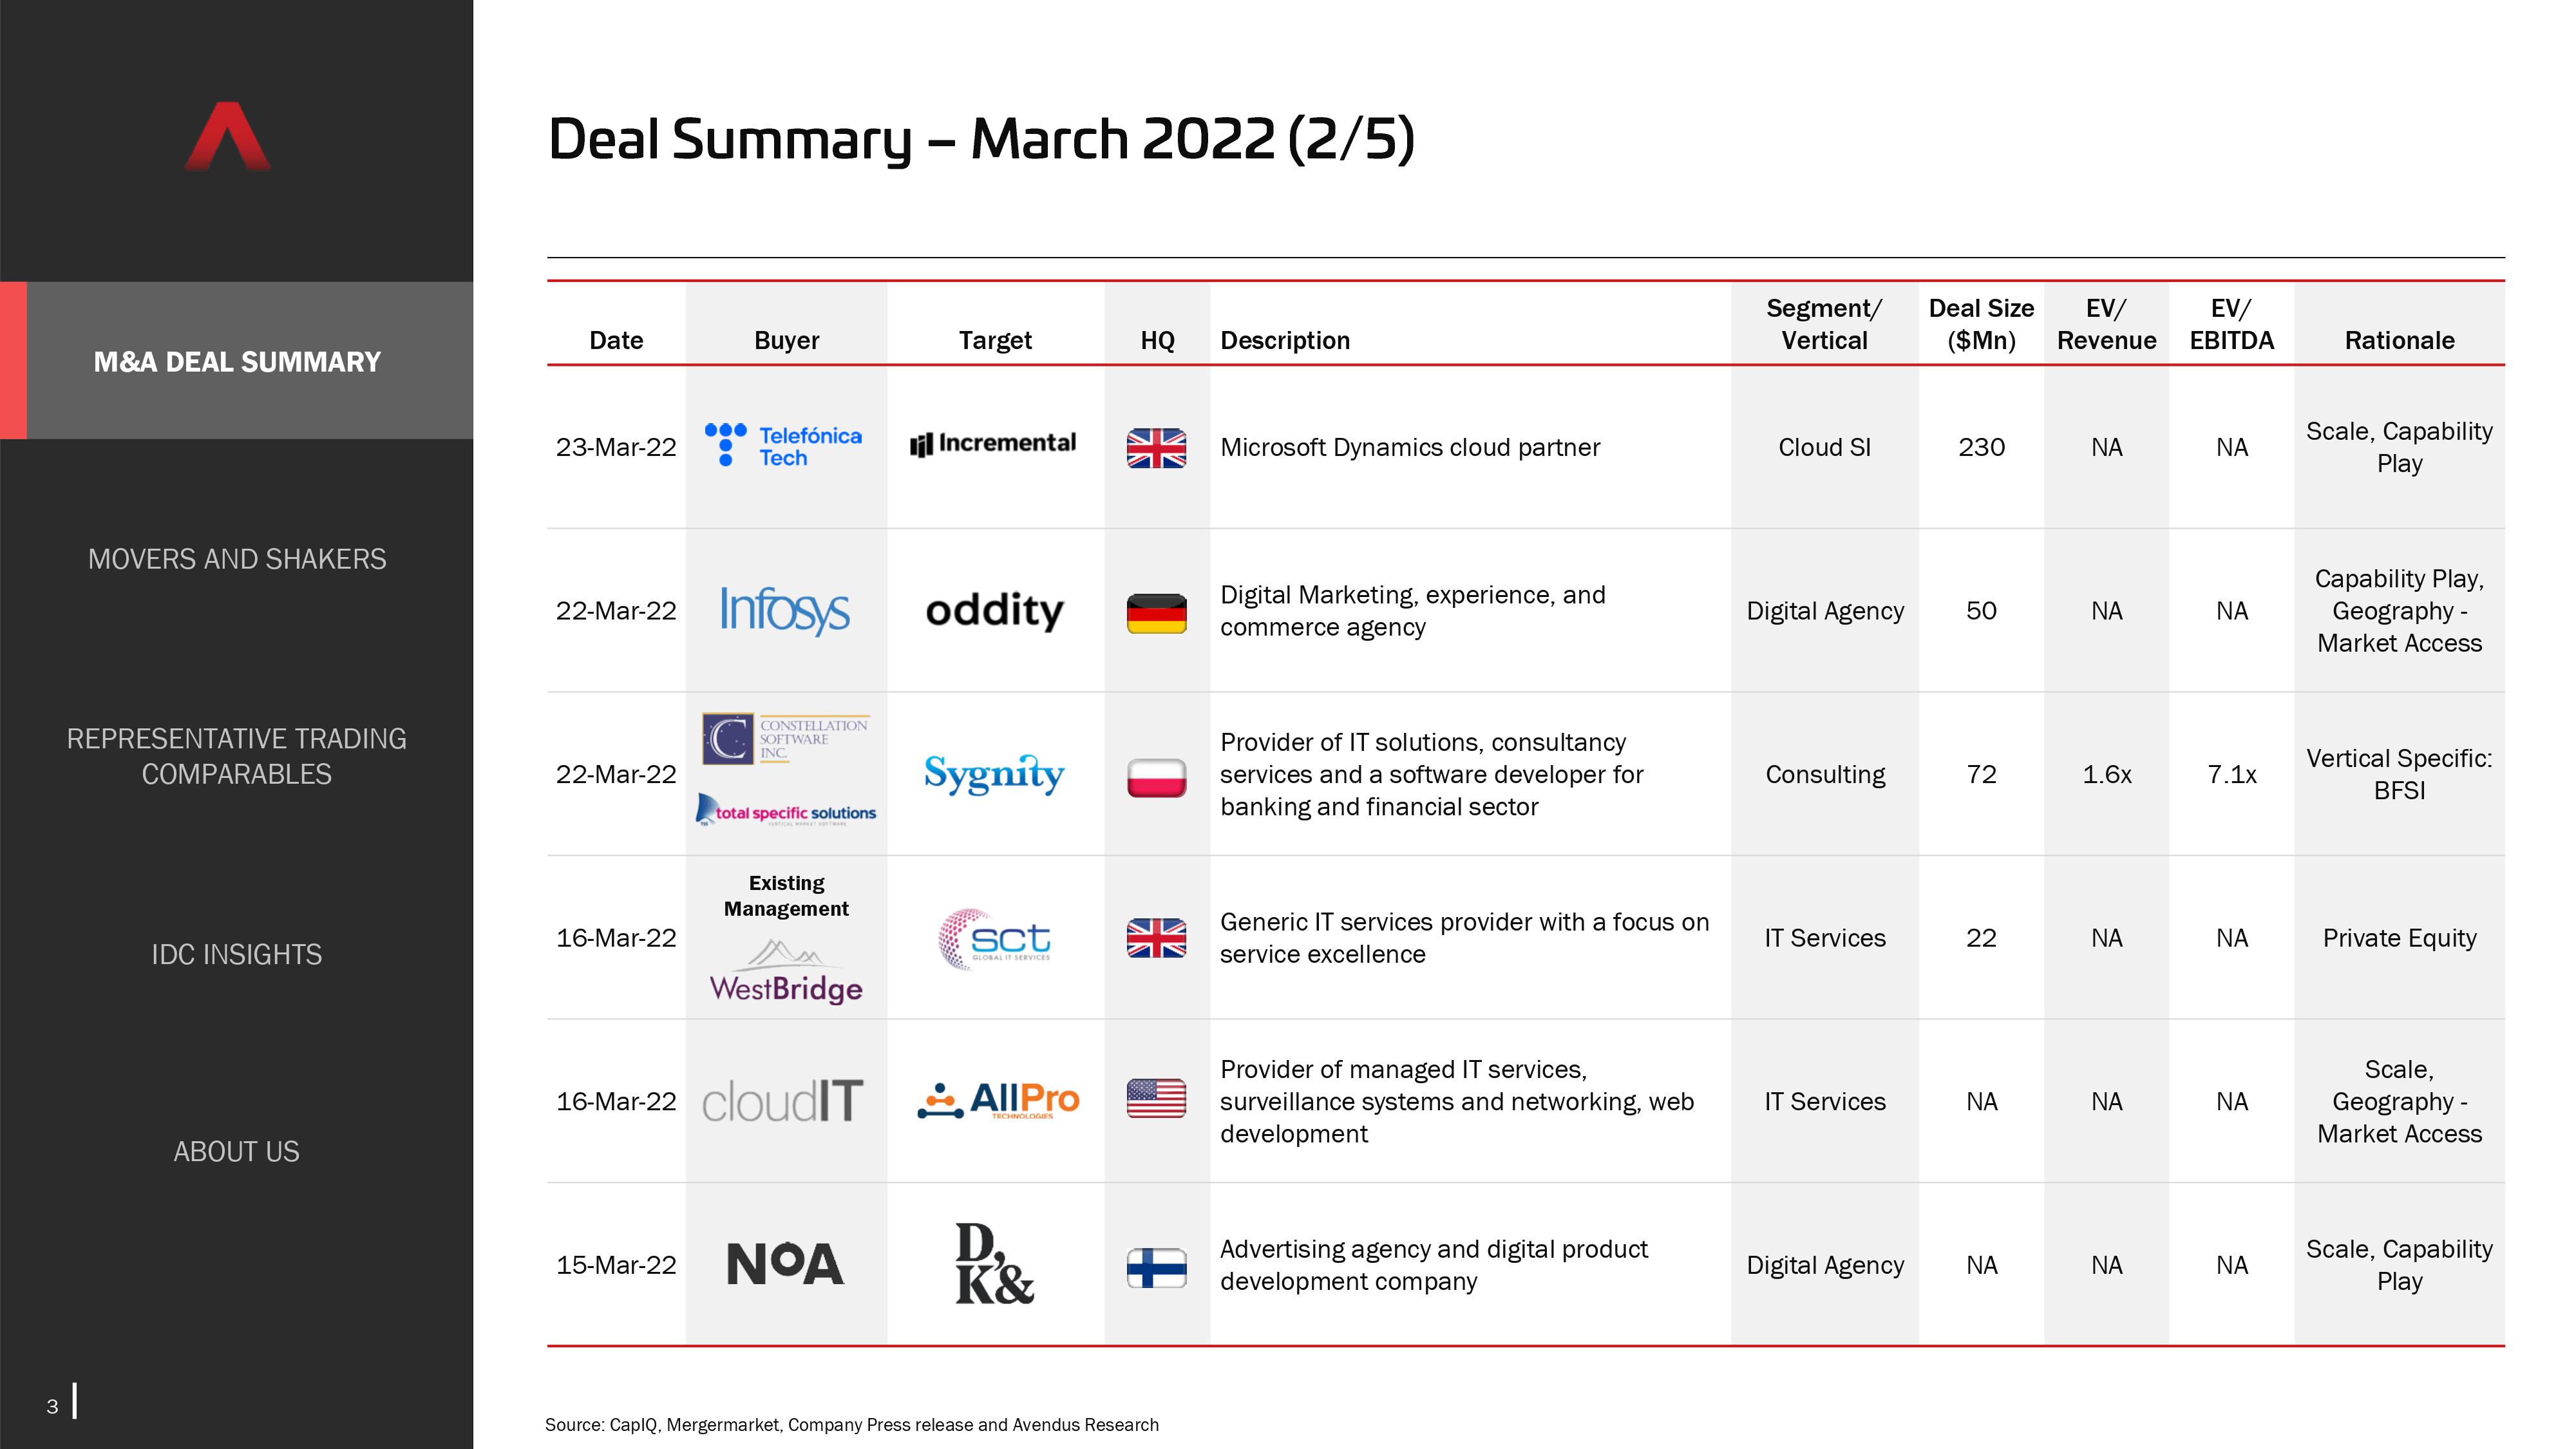Open the M&A Deal Summary section
This screenshot has height=1449, width=2576.
coord(237,361)
